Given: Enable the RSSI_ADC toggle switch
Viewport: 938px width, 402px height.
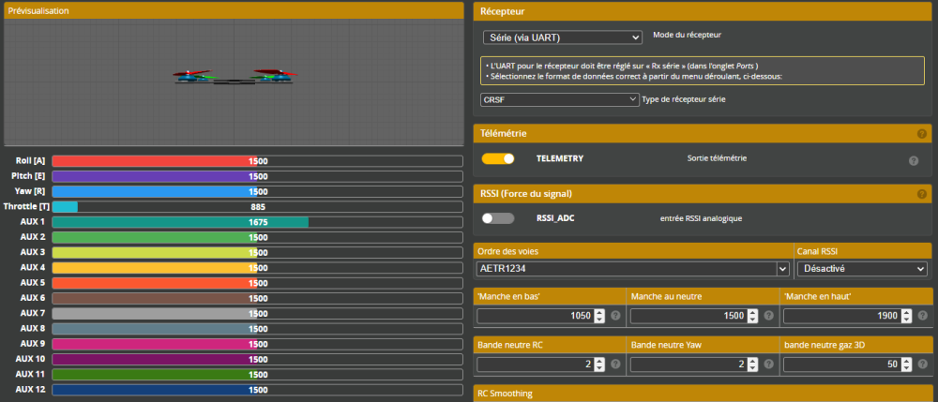Looking at the screenshot, I should 498,218.
